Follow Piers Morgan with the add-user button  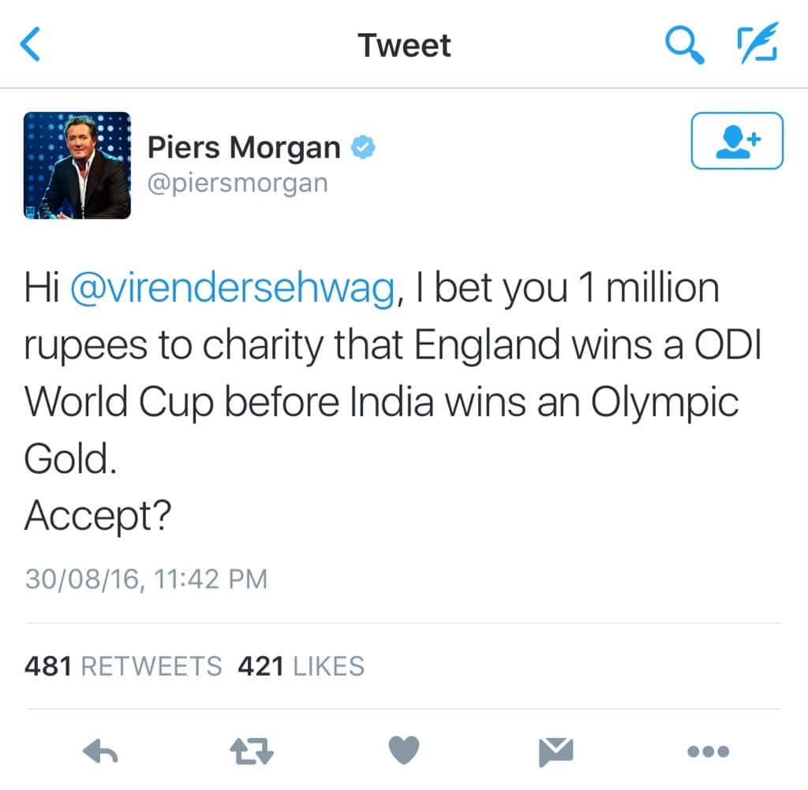737,140
